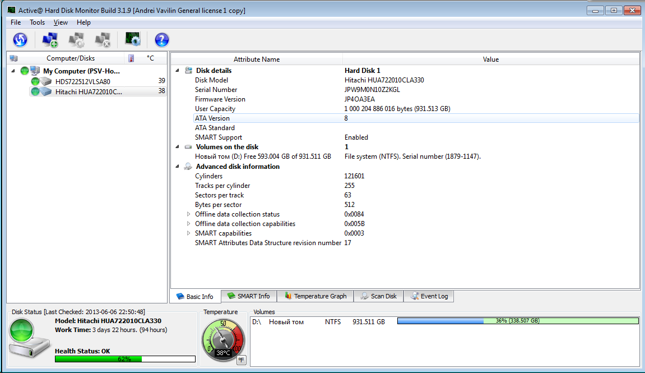Expand the SMART capabilities row
645x373 pixels.
pyautogui.click(x=188, y=233)
